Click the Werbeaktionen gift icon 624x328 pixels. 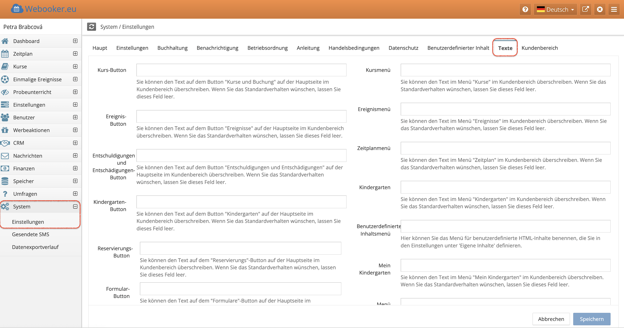coord(5,130)
